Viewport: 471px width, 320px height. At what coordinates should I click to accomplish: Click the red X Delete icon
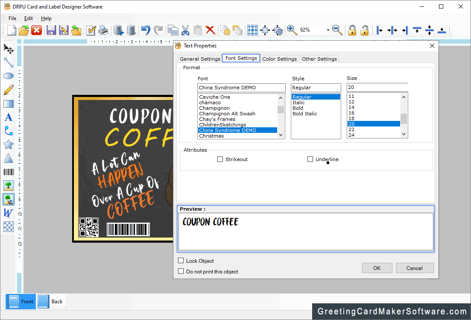point(210,30)
